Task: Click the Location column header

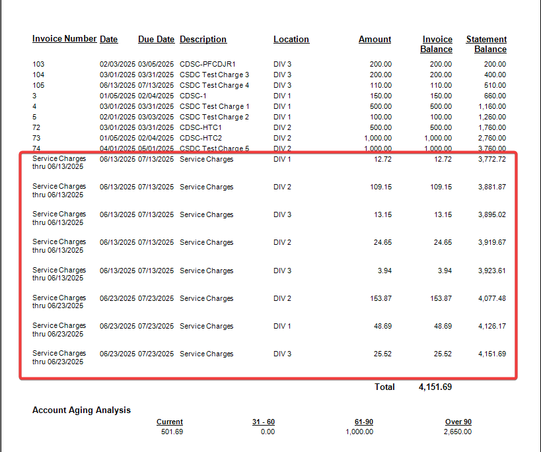Action: (291, 40)
